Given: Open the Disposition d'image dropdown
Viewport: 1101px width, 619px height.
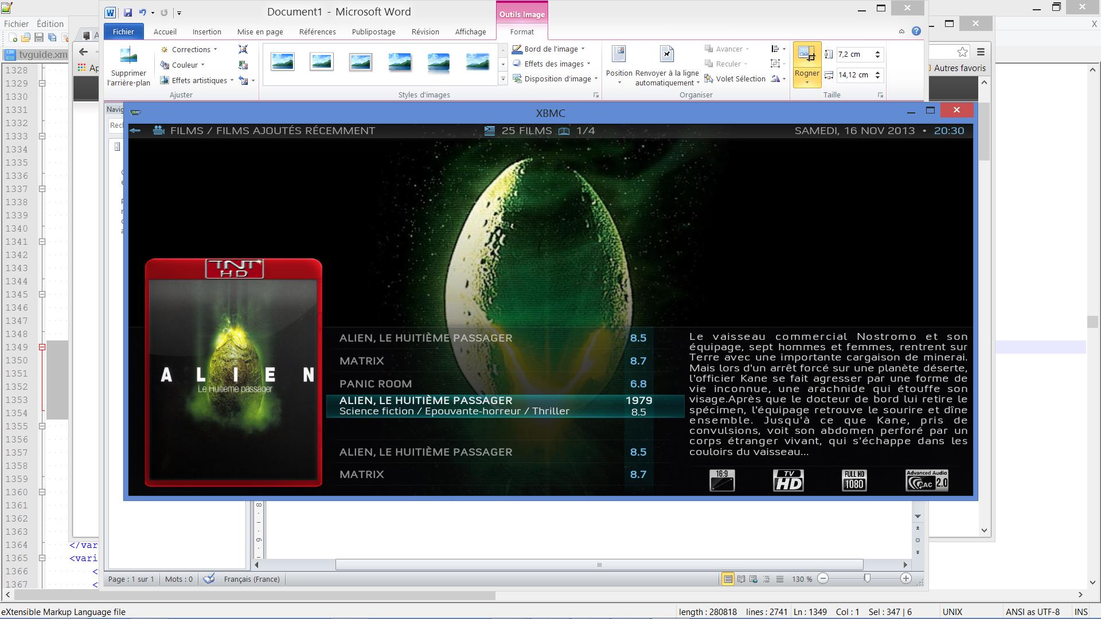Looking at the screenshot, I should [555, 79].
